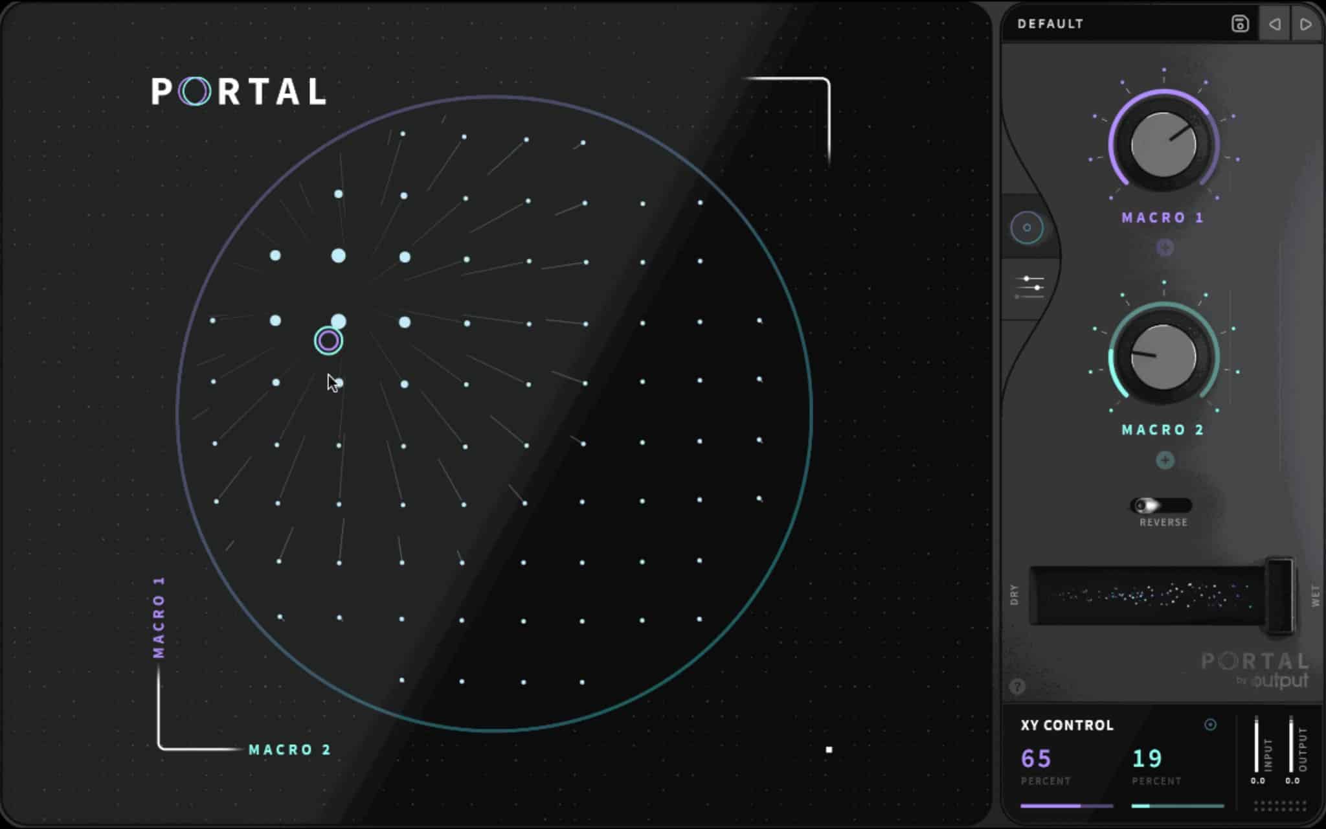1326x829 pixels.
Task: Click the horizontal Macro 2 axis label
Action: pyautogui.click(x=290, y=749)
